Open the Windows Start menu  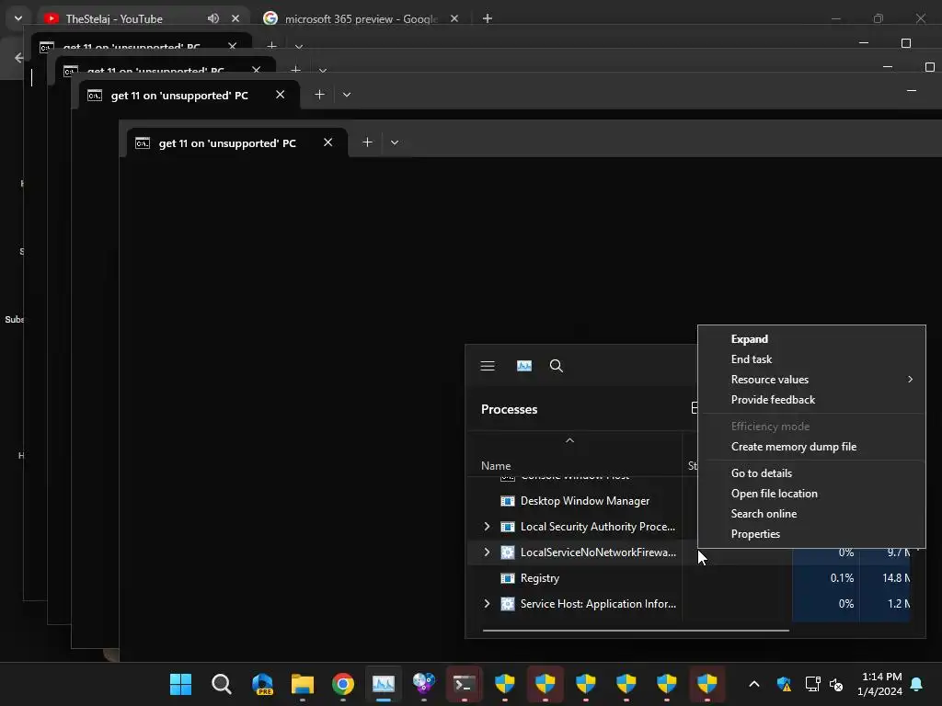pos(181,684)
